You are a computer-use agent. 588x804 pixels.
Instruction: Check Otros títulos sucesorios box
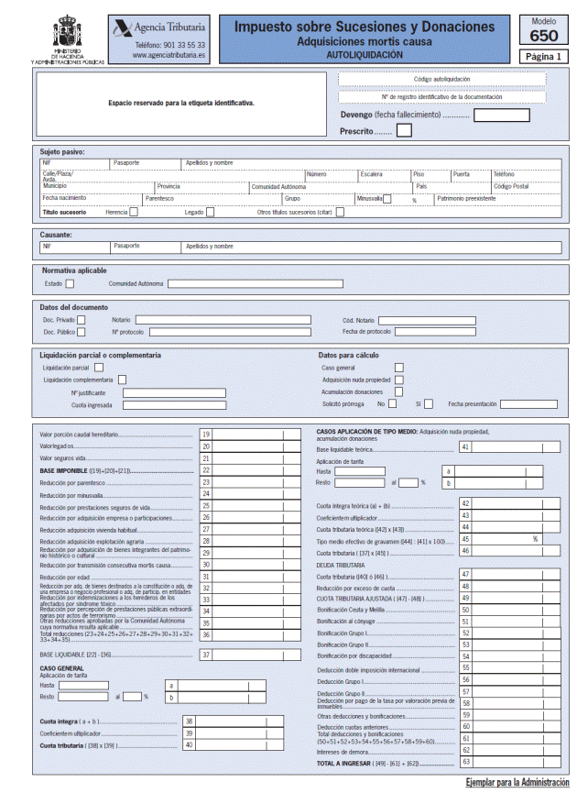pyautogui.click(x=340, y=212)
